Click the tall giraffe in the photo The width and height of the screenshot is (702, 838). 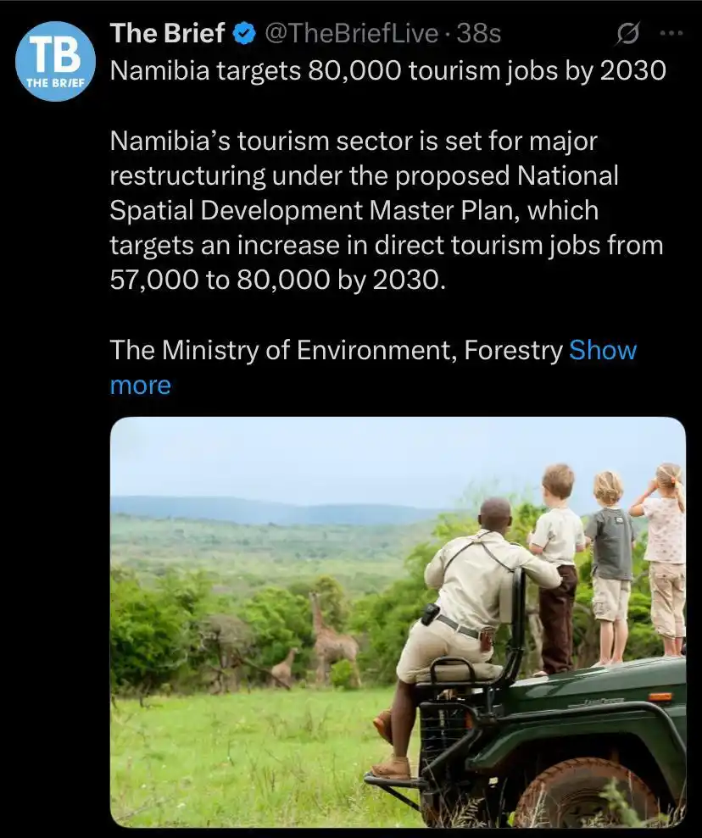click(x=330, y=638)
